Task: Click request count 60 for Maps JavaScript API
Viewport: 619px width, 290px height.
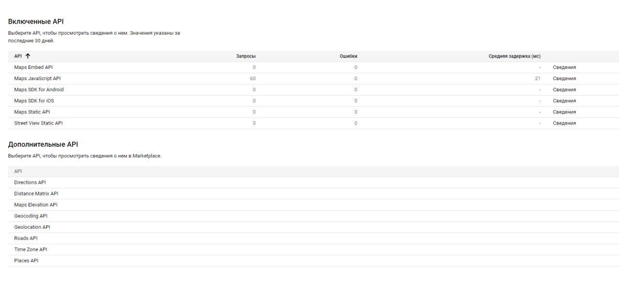Action: [253, 79]
